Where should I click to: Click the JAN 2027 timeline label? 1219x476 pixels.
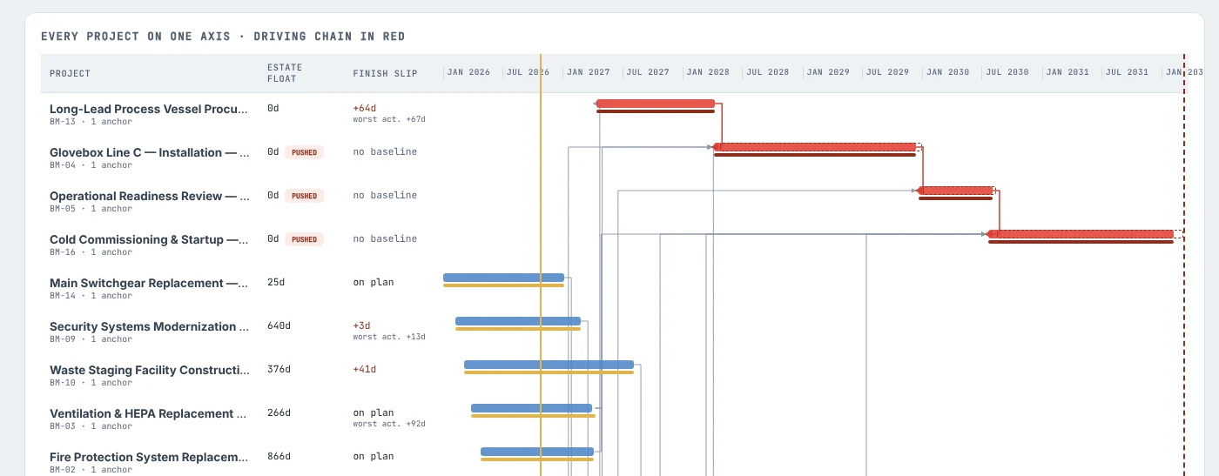coord(589,72)
